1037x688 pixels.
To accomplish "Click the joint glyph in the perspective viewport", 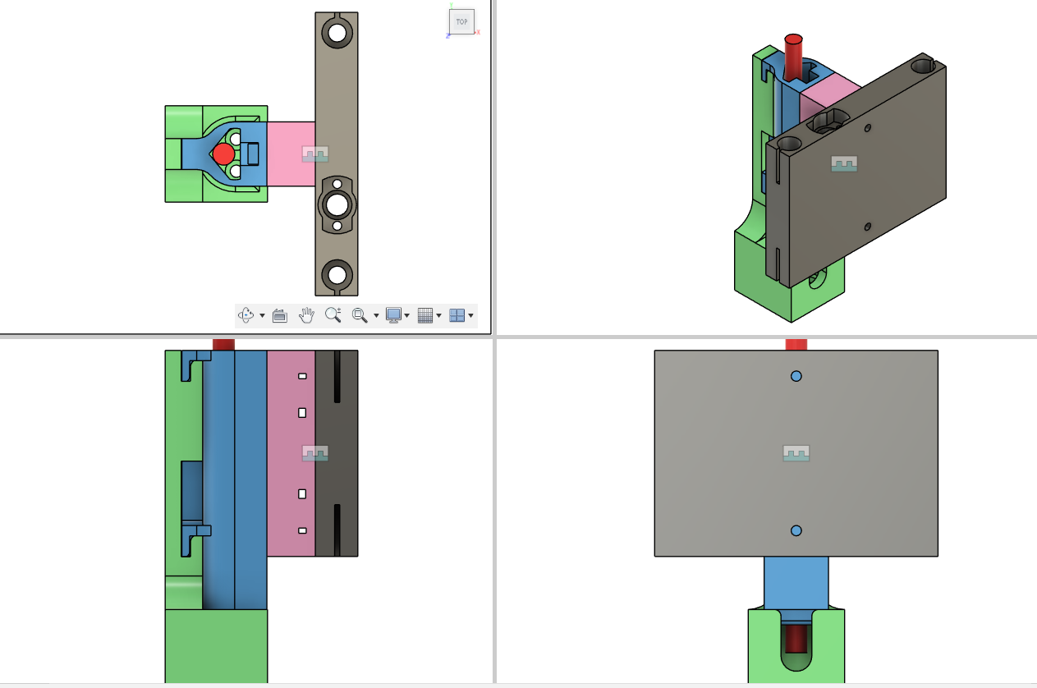I will tap(844, 163).
